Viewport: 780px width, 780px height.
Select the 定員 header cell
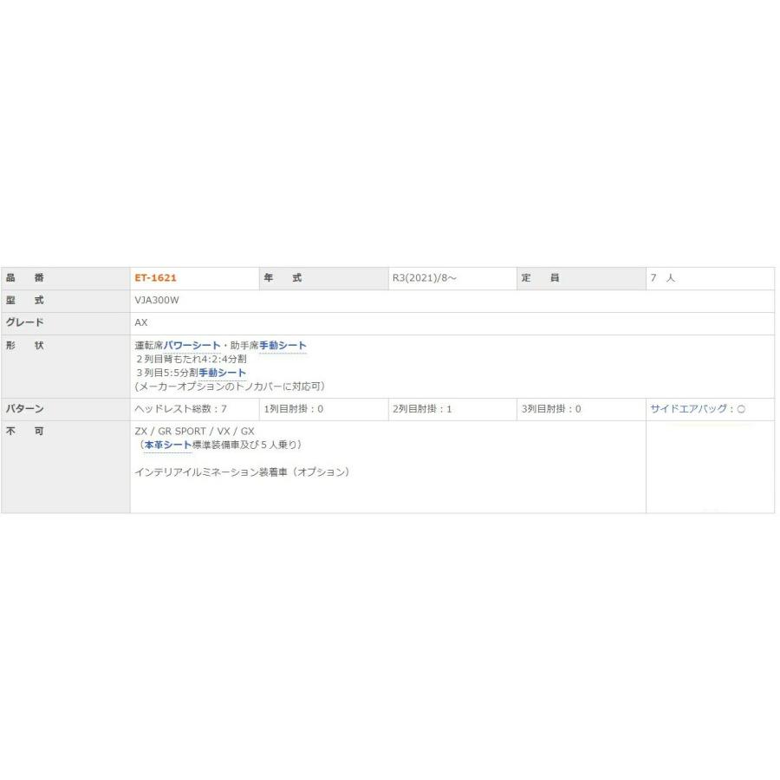tap(582, 278)
